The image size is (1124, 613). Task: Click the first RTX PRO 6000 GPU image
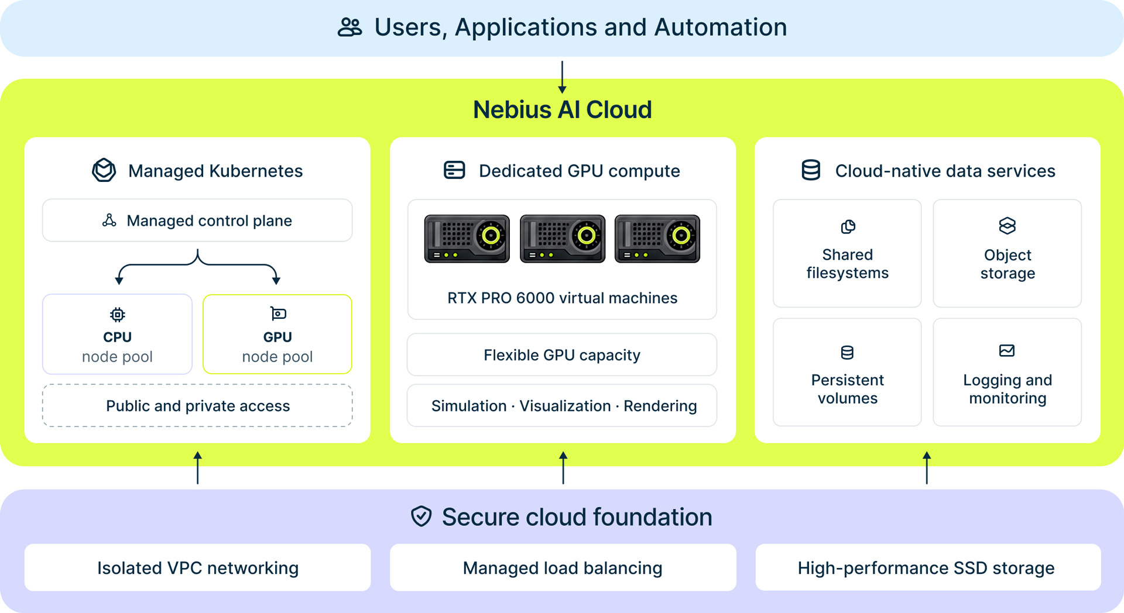tap(467, 239)
